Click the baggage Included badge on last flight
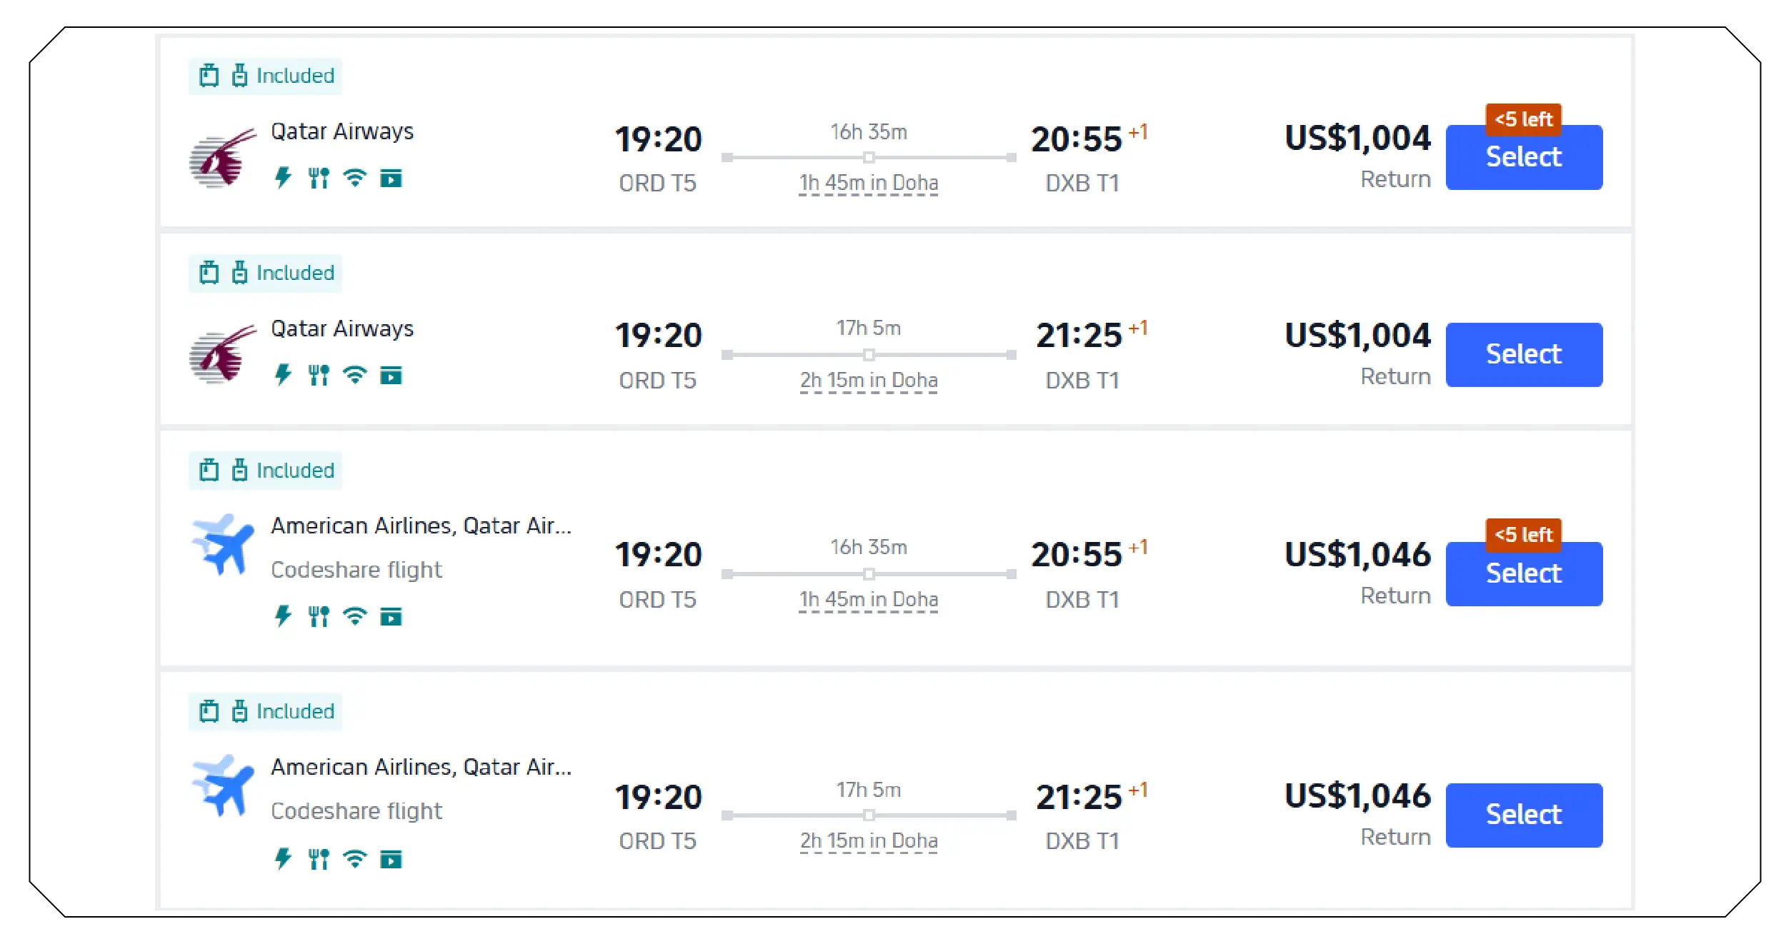1791x944 pixels. (266, 711)
